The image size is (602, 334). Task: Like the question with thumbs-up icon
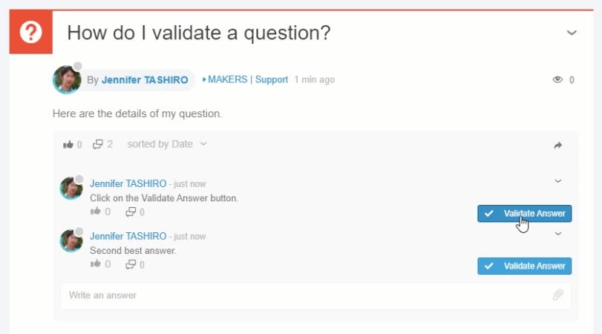tap(68, 145)
